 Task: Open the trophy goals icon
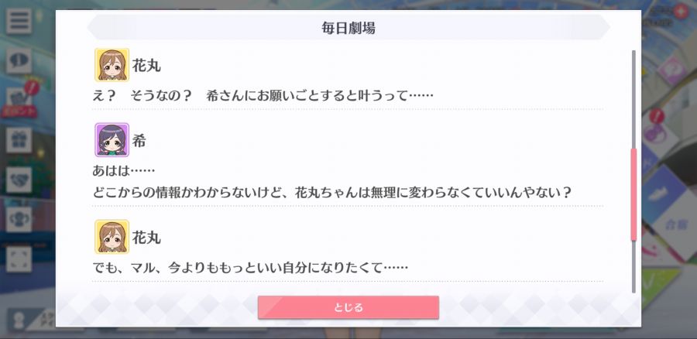click(19, 220)
